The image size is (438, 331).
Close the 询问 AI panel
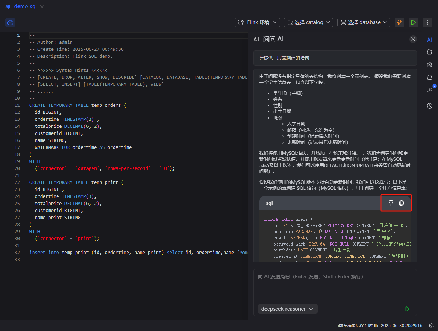click(x=413, y=39)
